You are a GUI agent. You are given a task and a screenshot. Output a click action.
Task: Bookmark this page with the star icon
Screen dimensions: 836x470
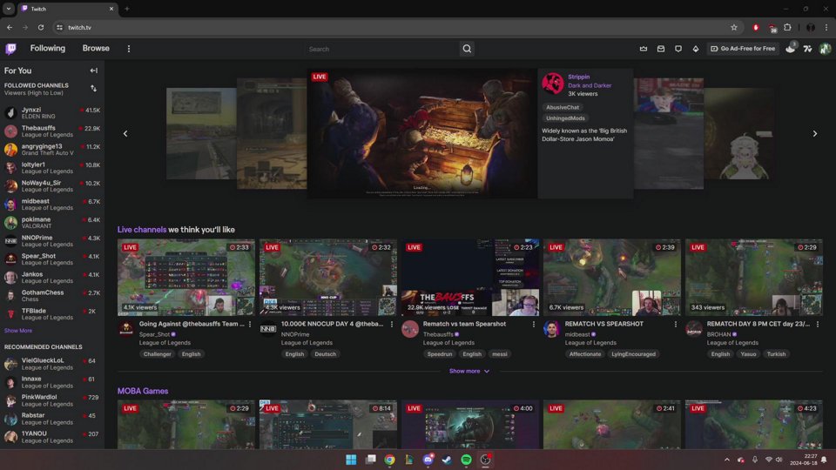734,27
